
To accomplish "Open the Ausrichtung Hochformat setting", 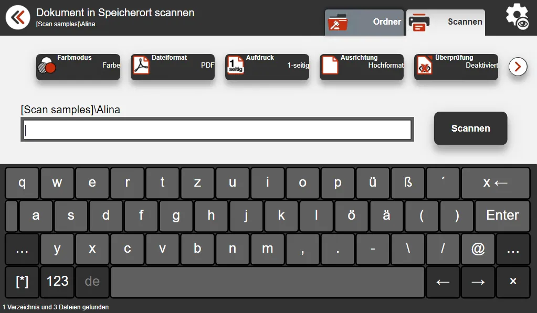I will (x=362, y=67).
